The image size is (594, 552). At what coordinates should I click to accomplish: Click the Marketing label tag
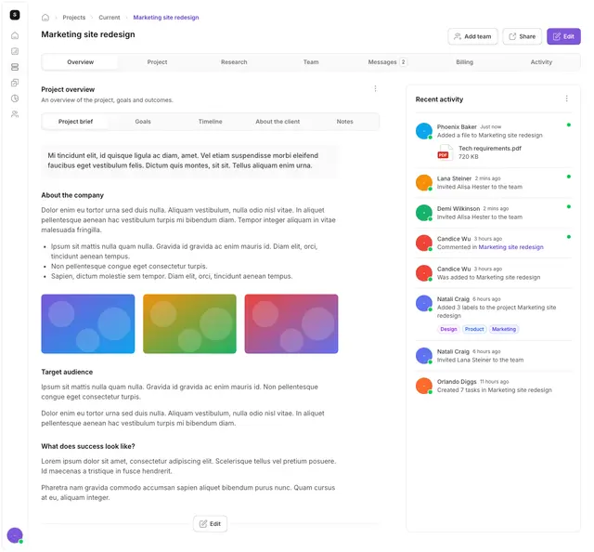(504, 329)
